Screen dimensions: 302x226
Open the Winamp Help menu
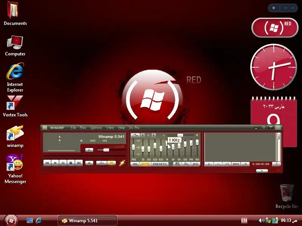122,128
